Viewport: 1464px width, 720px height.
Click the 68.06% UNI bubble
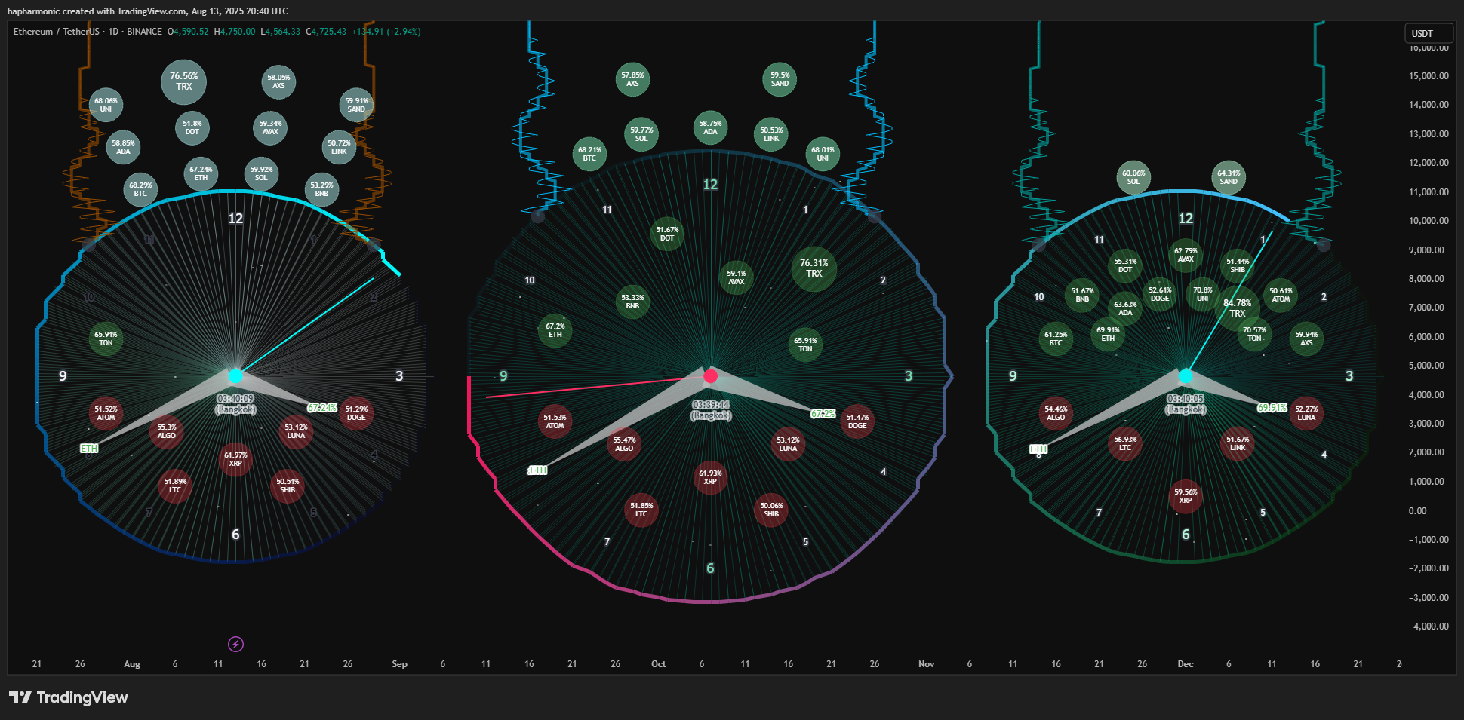coord(106,105)
